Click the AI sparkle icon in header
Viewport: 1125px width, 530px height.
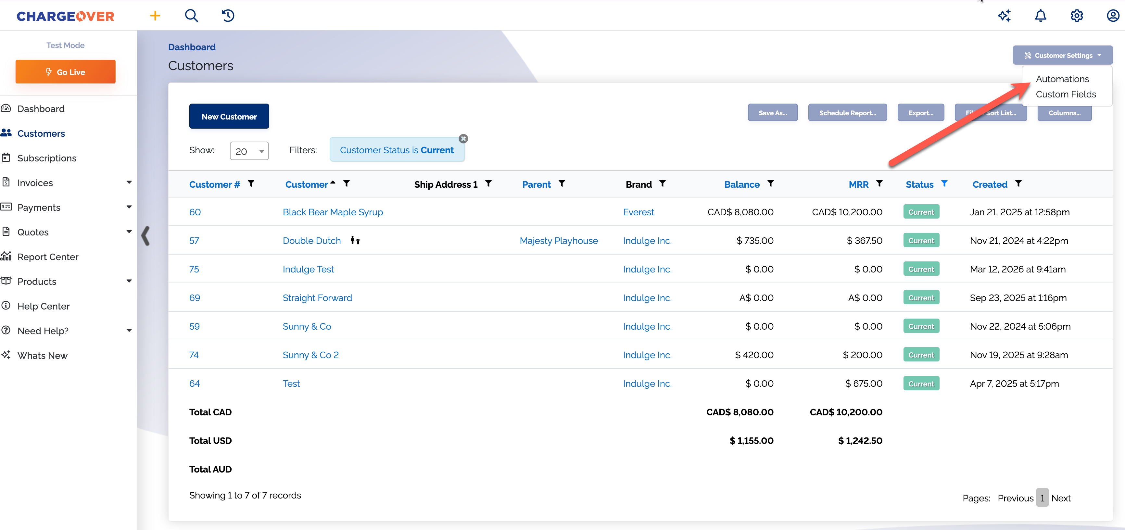click(1004, 16)
